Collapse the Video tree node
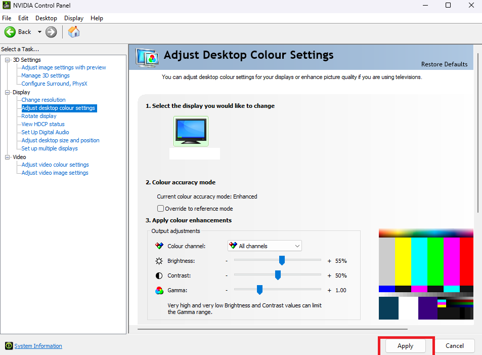The image size is (482, 355). click(8, 157)
